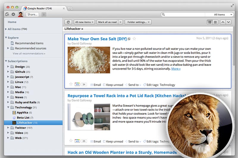Open original Sea Salt article icon
Viewport: 238px width, 158px height.
pyautogui.click(x=129, y=39)
